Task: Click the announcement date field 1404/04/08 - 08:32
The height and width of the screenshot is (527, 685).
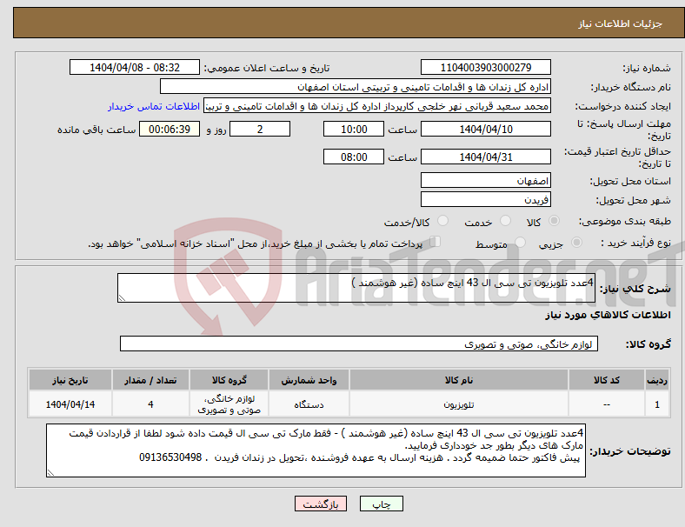Action: pyautogui.click(x=135, y=68)
